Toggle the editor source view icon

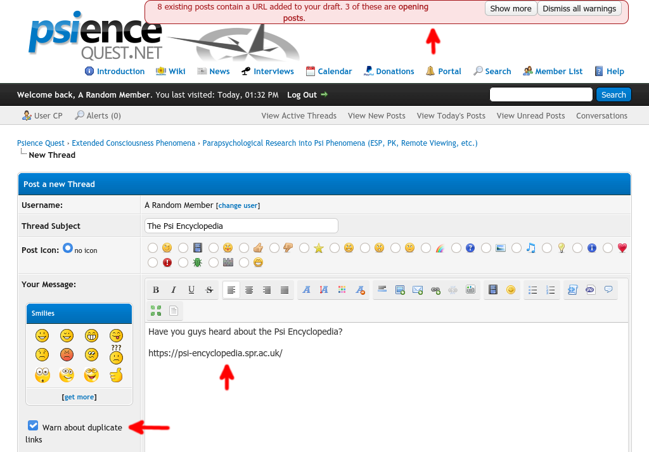pos(174,311)
